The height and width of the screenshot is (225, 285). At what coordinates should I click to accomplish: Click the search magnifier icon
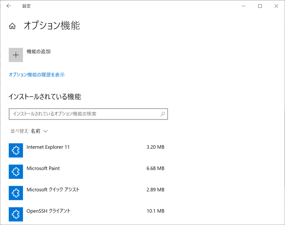click(x=163, y=114)
